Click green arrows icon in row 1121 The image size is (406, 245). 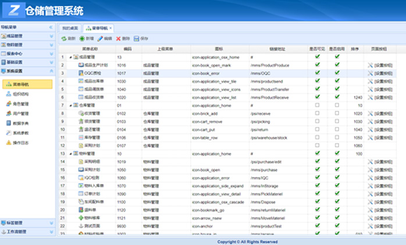(81, 218)
